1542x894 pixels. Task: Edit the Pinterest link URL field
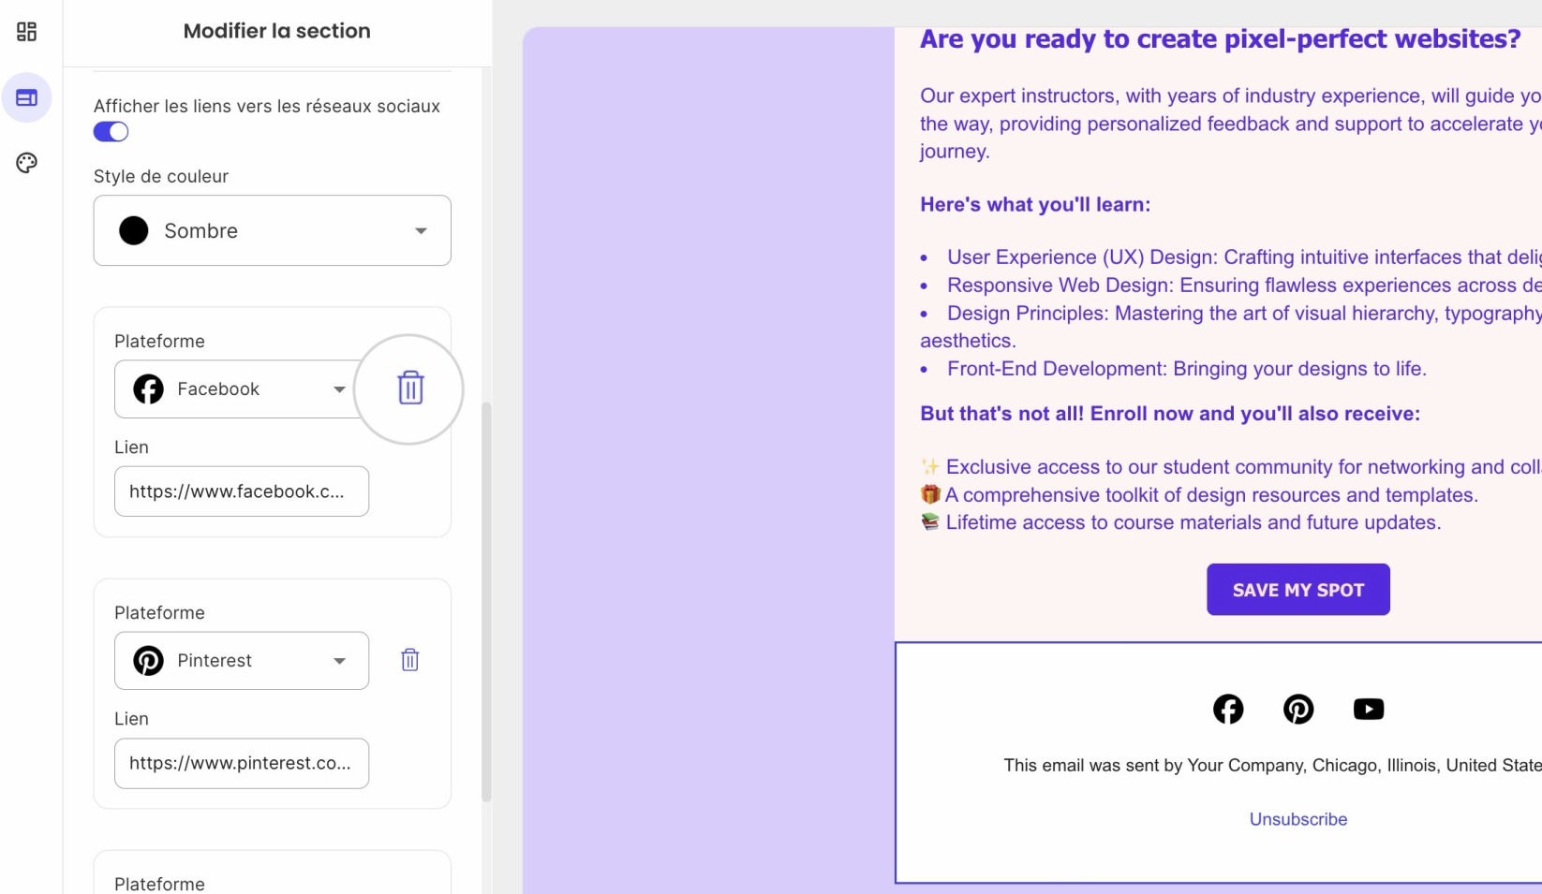coord(242,763)
